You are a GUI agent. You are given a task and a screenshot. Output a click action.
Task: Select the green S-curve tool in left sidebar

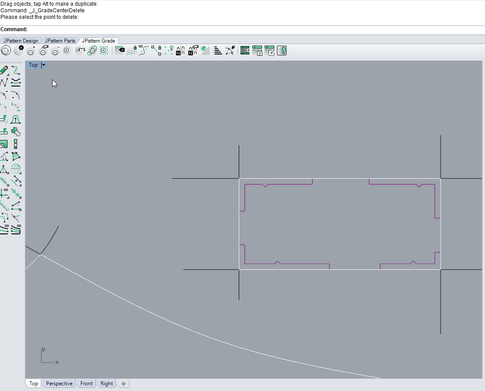[x=16, y=70]
